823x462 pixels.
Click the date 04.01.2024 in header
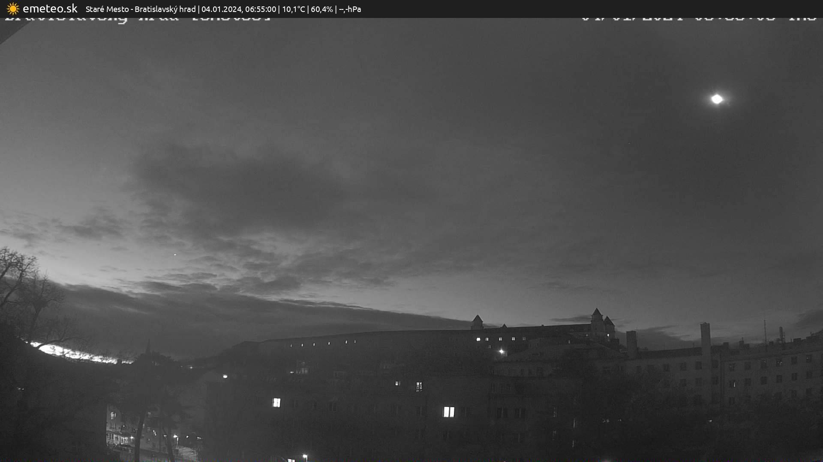[x=221, y=9]
